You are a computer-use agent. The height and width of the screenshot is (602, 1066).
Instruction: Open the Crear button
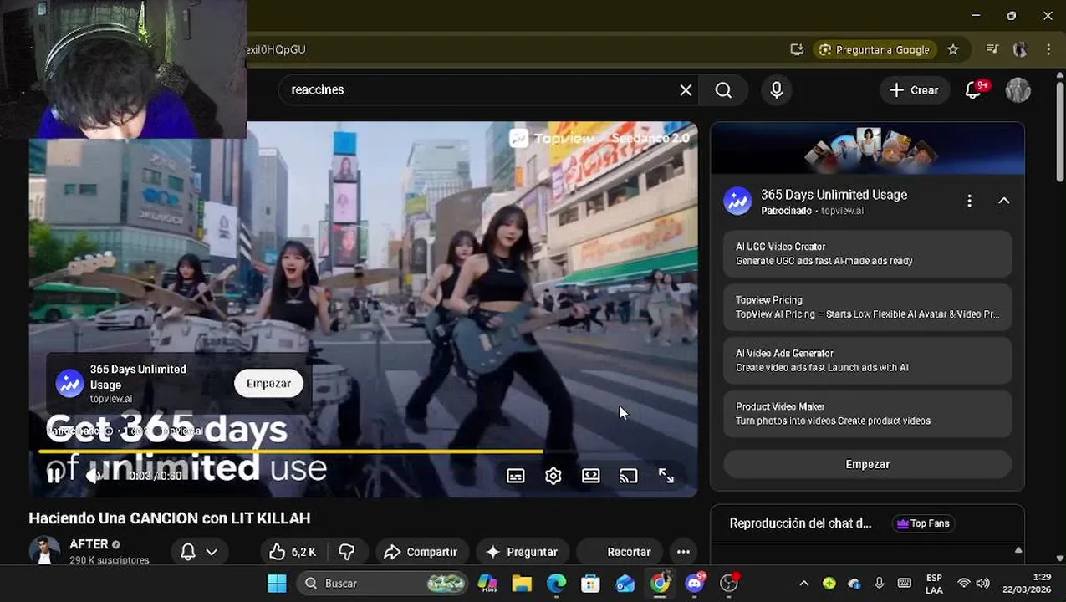click(x=914, y=90)
